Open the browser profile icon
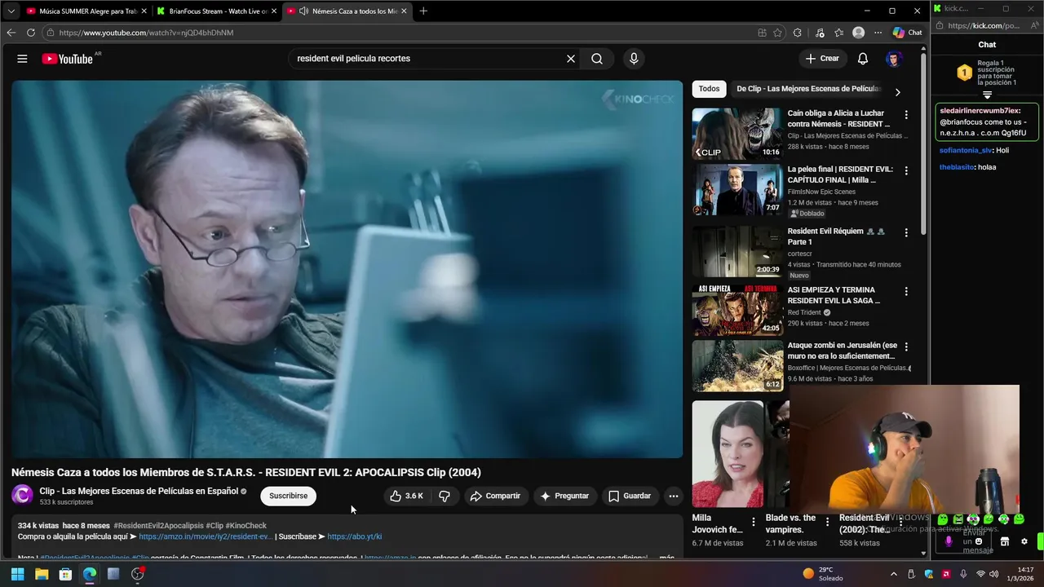This screenshot has height=587, width=1044. click(x=858, y=33)
